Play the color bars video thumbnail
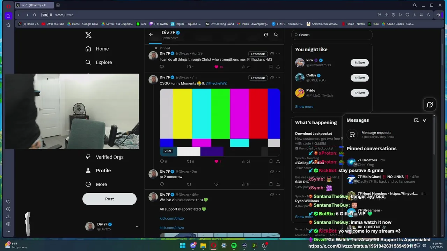The width and height of the screenshot is (447, 251). pos(220,122)
